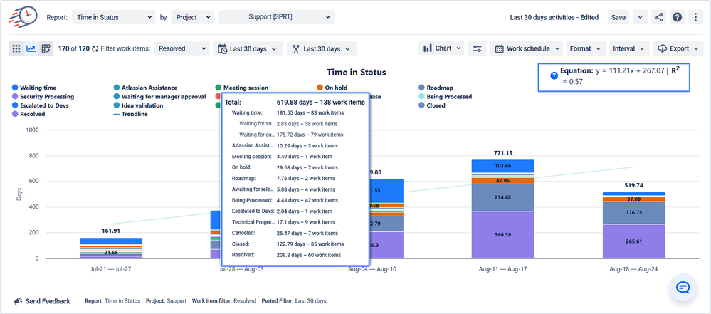Click the 161.91 bar total label
711x314 pixels.
coord(111,231)
